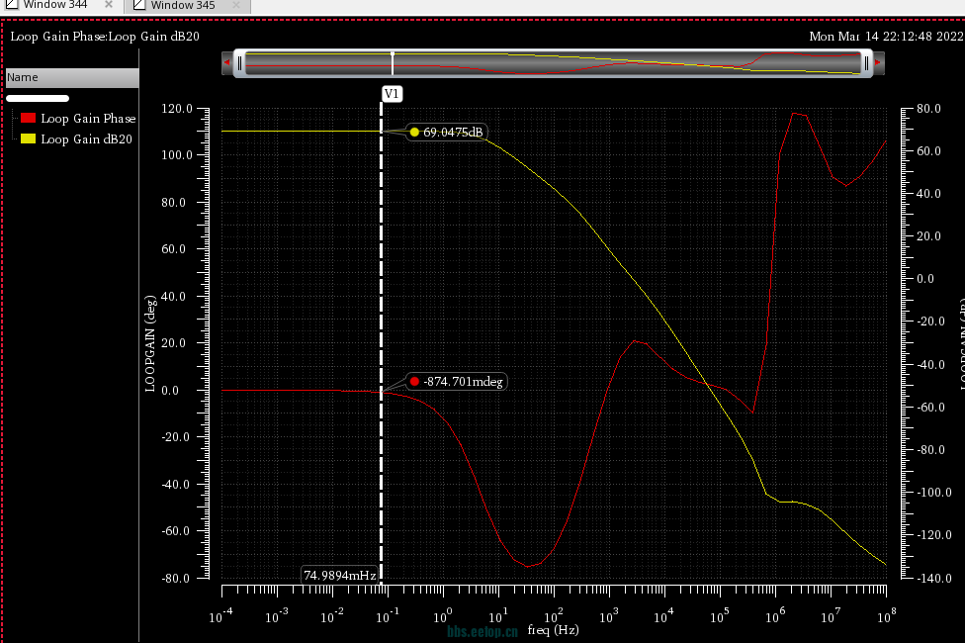The height and width of the screenshot is (643, 965).
Task: Click the 10^0 frequency axis label
Action: [443, 615]
